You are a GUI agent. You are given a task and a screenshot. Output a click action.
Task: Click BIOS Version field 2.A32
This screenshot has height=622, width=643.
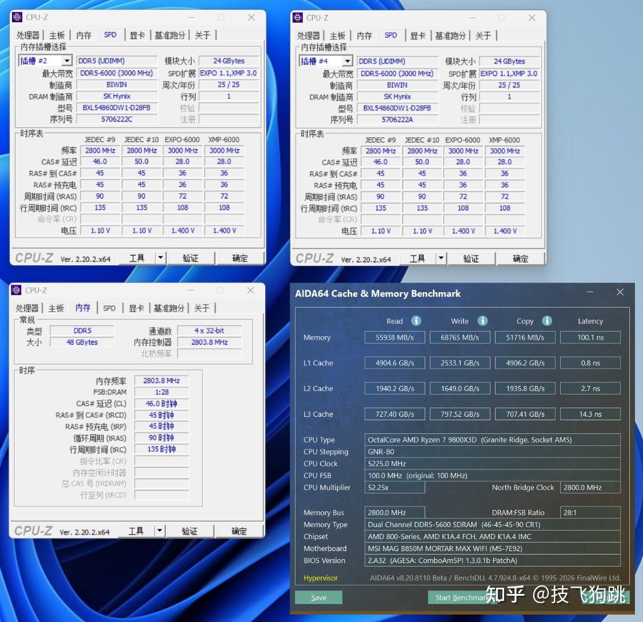point(492,560)
